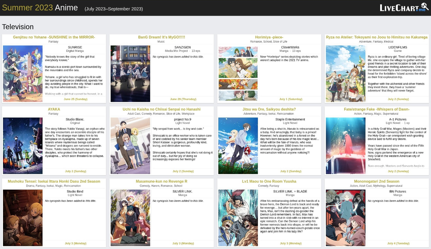Select the Studio Bind studio name

[x=75, y=192]
